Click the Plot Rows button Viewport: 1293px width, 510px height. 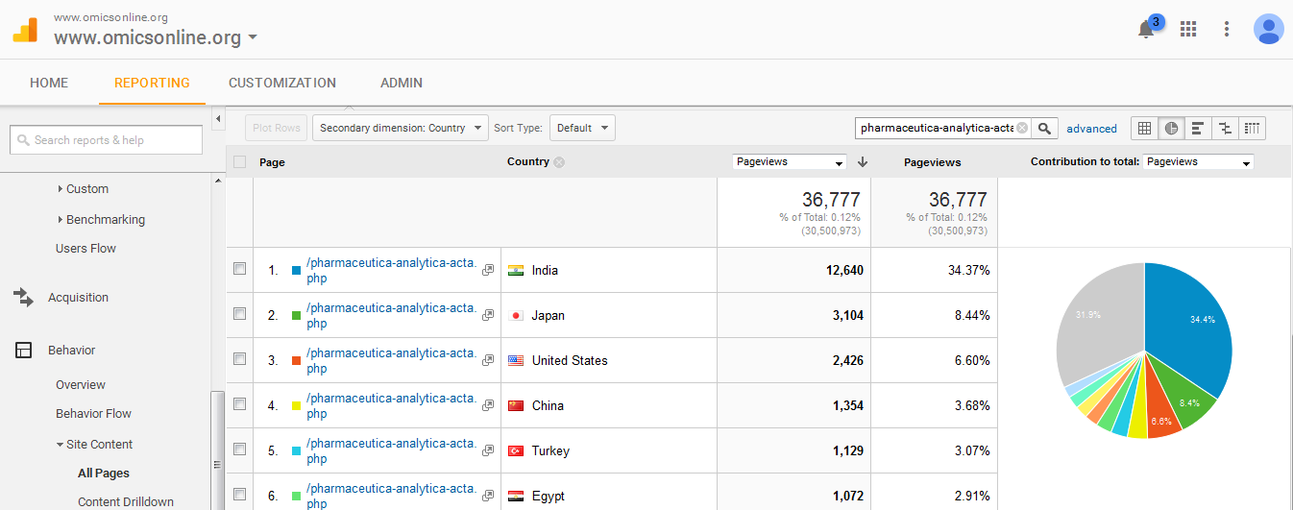pos(277,128)
